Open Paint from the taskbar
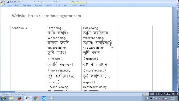 click(52, 98)
